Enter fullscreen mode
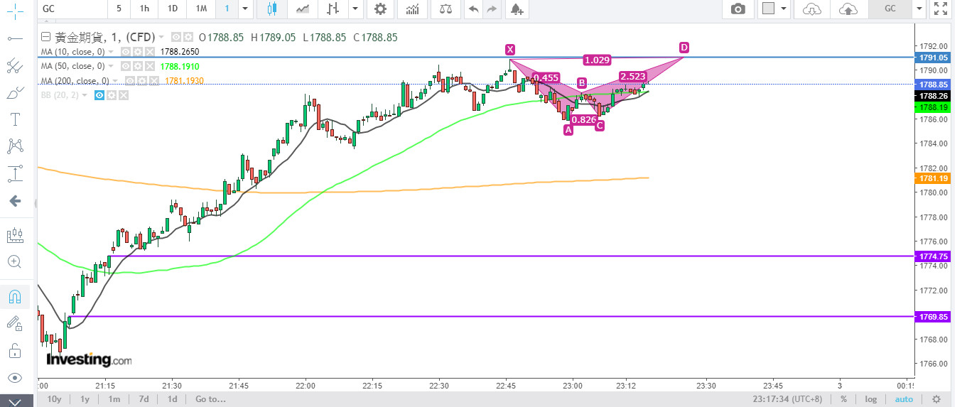The height and width of the screenshot is (407, 967). point(941,9)
